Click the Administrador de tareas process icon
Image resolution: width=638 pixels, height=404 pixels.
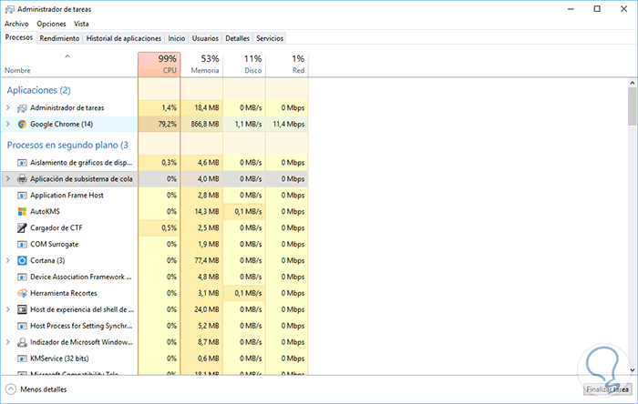[22, 107]
